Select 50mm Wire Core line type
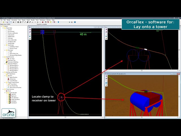Image resolution: width=181 pixels, height=136 pixels. [x=14, y=54]
